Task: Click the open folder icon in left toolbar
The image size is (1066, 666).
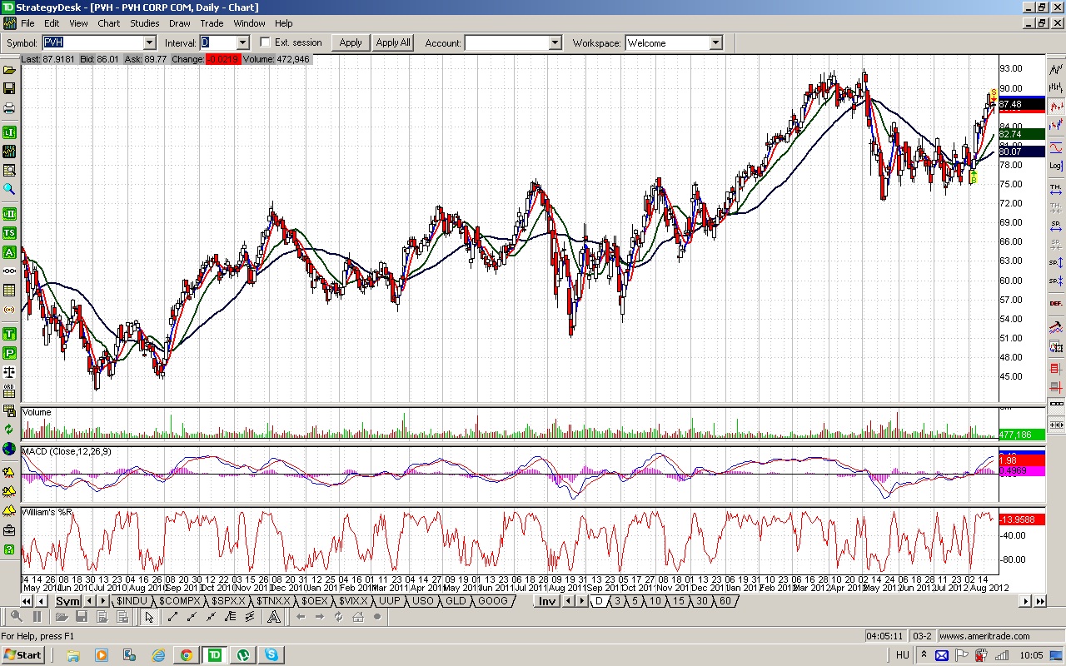Action: [9, 71]
